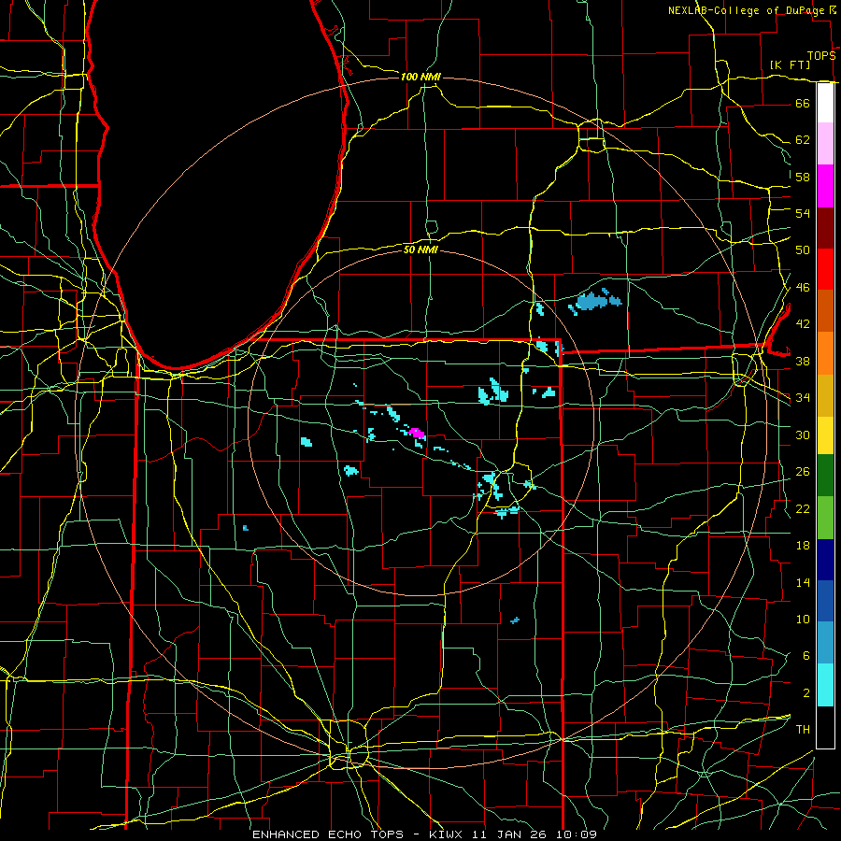The height and width of the screenshot is (841, 841).
Task: Click the dark green legend swatch
Action: point(825,476)
